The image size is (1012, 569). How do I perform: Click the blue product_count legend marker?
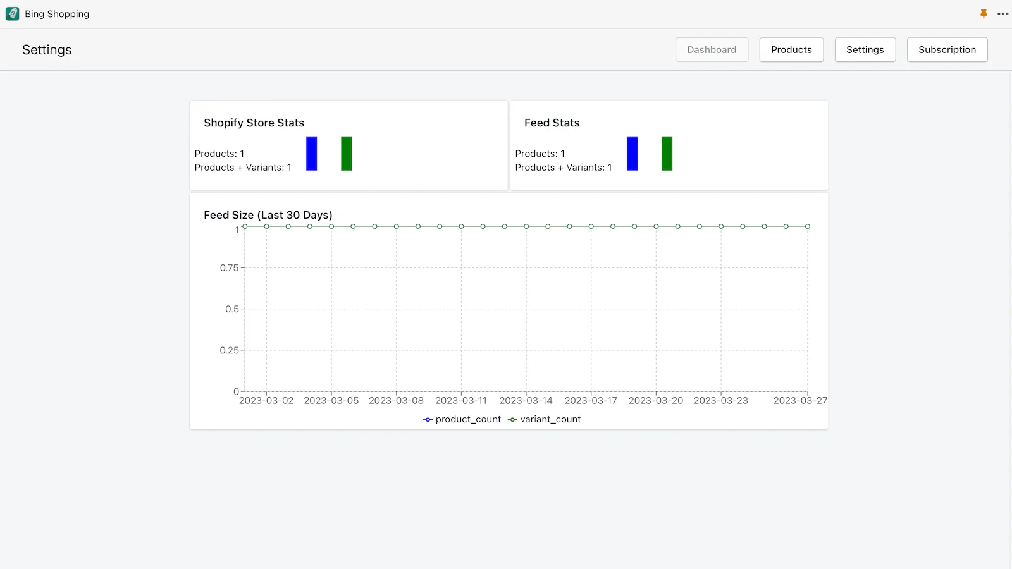click(427, 419)
